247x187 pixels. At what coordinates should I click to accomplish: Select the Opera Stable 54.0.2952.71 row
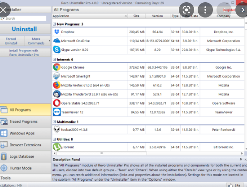click(x=148, y=103)
